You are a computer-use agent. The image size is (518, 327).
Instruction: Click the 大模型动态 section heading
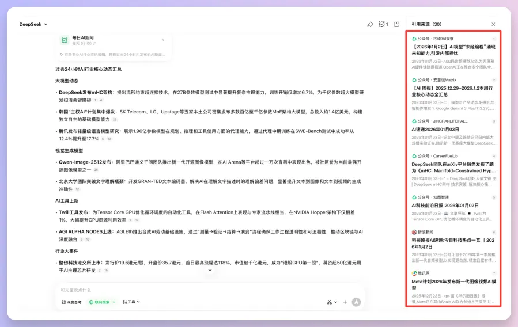67,81
